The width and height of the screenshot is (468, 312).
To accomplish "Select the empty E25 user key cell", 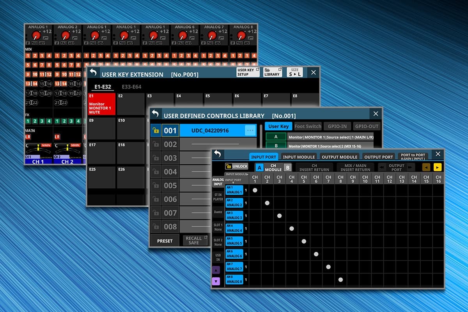I will [x=101, y=177].
